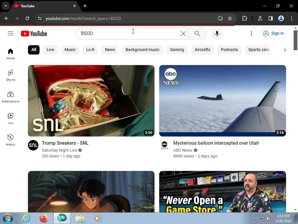
Task: Click the browser address bar URL
Action: point(83,18)
